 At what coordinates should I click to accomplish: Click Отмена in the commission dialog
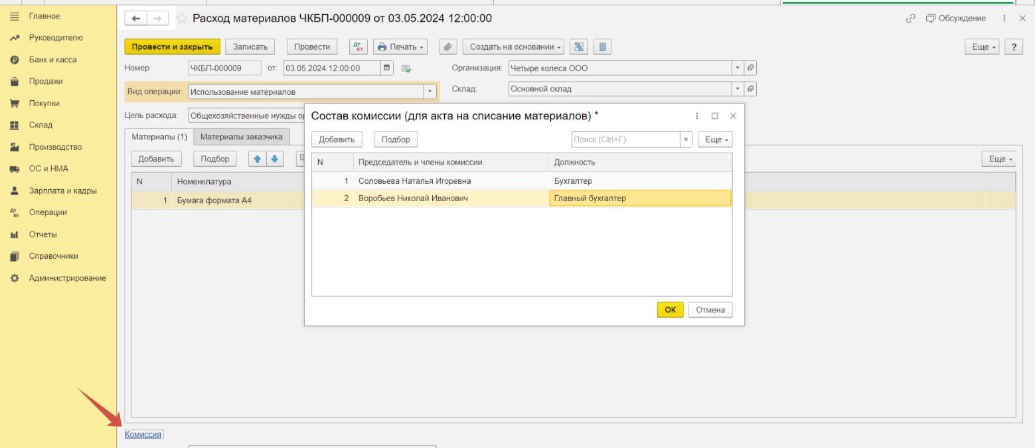click(x=710, y=310)
